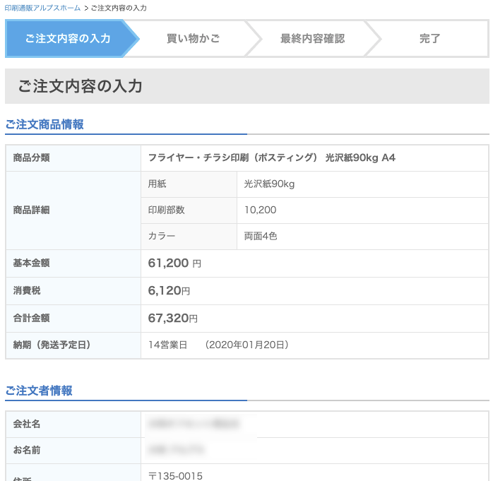Image resolution: width=493 pixels, height=481 pixels.
Task: Click the ご注文内容の入力 page heading
Action: (x=81, y=86)
